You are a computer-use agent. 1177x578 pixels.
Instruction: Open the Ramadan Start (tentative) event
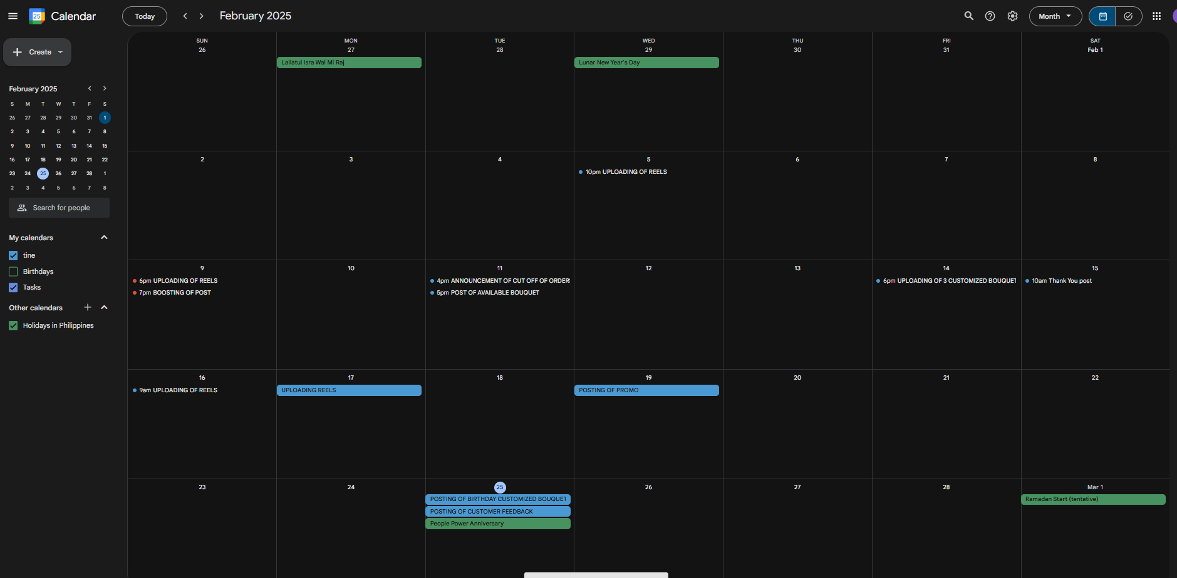click(x=1093, y=499)
